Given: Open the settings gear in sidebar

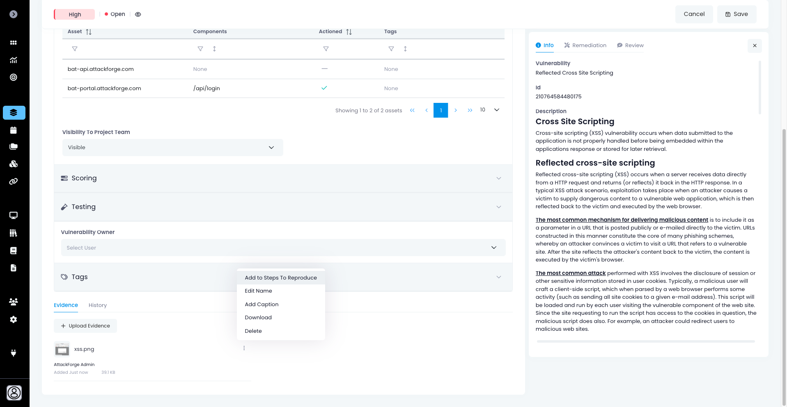Looking at the screenshot, I should (x=14, y=319).
